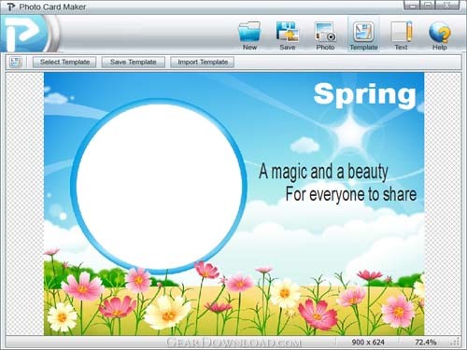Close the Photo Card Maker window
The height and width of the screenshot is (350, 467).
coord(447,5)
